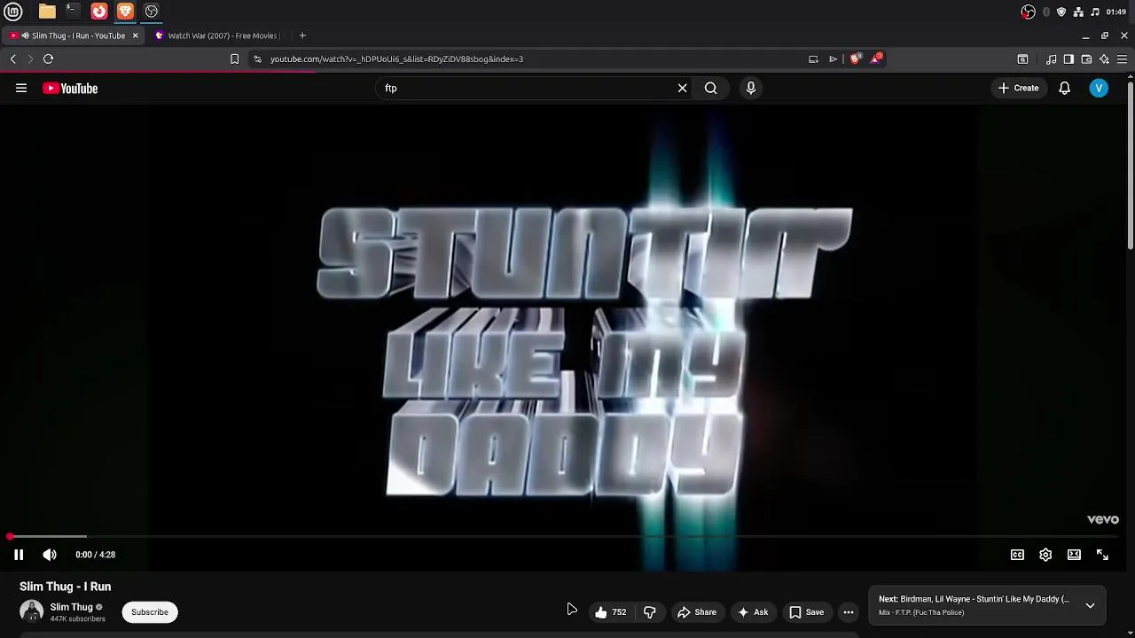Open the account avatar menu

pyautogui.click(x=1099, y=88)
